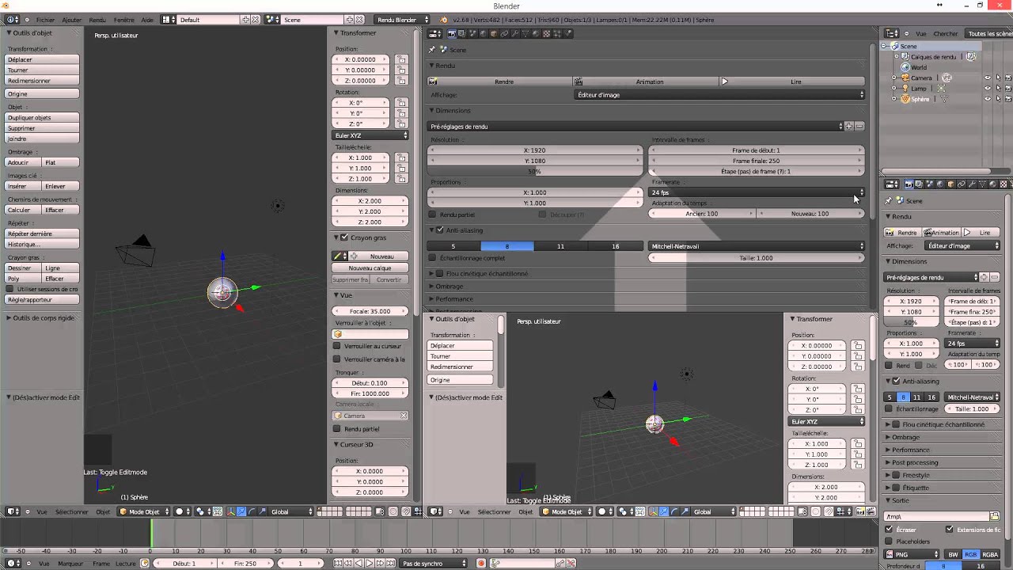This screenshot has width=1013, height=570.
Task: Click the pin icon beside Scene in properties
Action: [x=432, y=50]
